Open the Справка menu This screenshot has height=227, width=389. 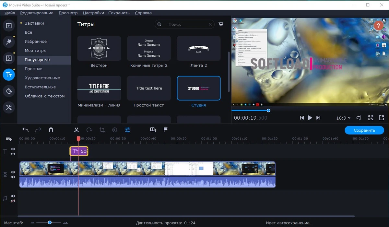click(143, 13)
